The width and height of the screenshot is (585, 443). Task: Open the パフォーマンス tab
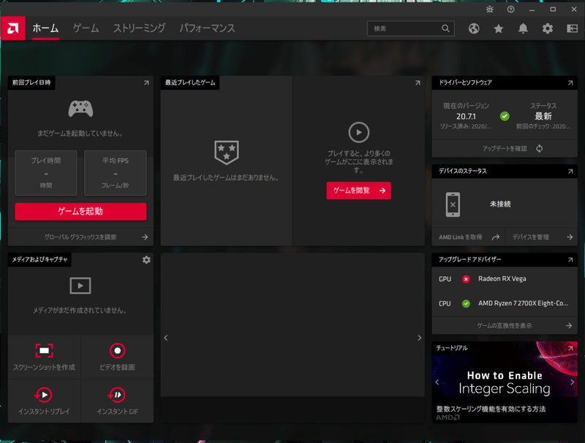(x=207, y=28)
